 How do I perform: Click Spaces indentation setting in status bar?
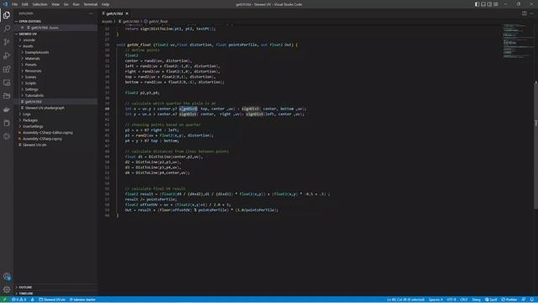point(435,300)
